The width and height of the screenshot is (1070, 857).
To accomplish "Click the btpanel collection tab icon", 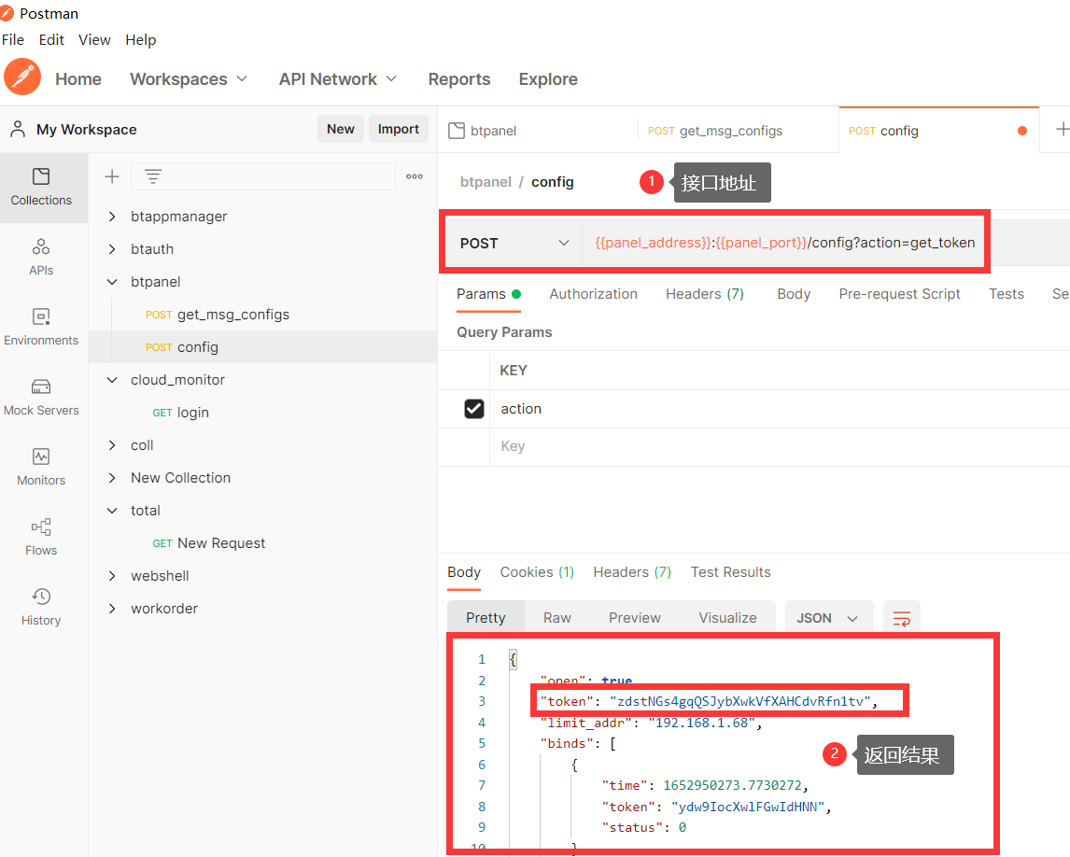I will 457,131.
